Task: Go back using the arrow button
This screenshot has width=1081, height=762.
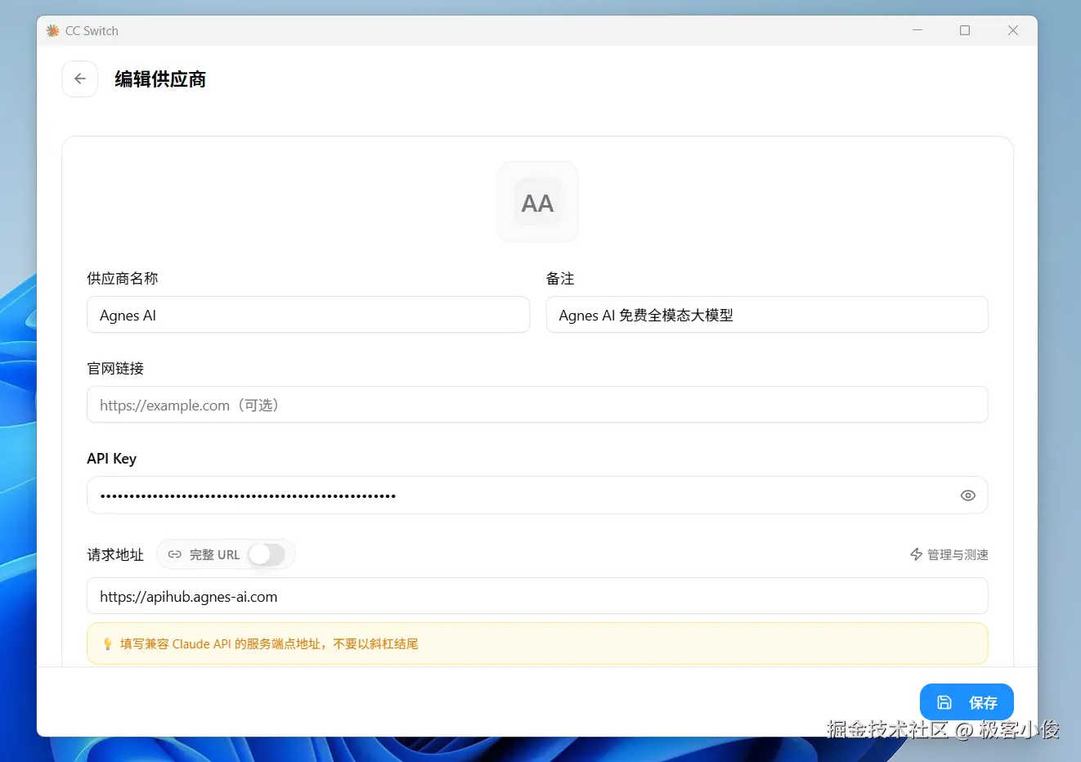Action: point(80,79)
